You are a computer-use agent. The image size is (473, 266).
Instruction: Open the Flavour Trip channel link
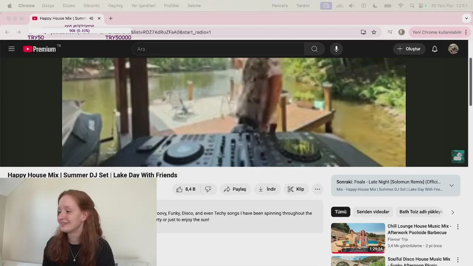point(398,239)
